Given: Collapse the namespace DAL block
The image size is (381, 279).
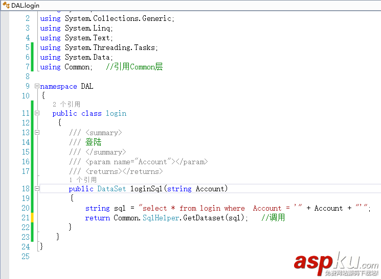Looking at the screenshot, I should [x=37, y=86].
